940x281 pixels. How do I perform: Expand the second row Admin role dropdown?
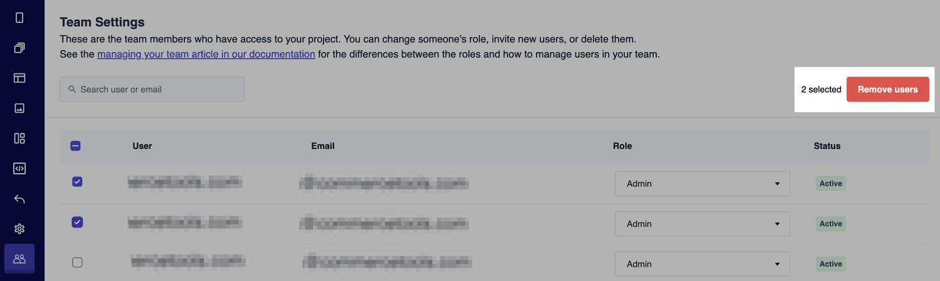coord(703,224)
